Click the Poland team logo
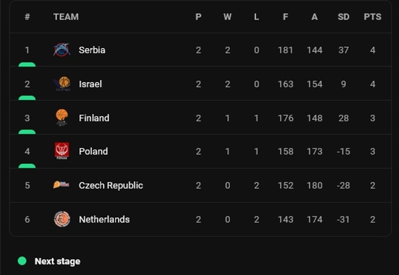 coord(62,151)
